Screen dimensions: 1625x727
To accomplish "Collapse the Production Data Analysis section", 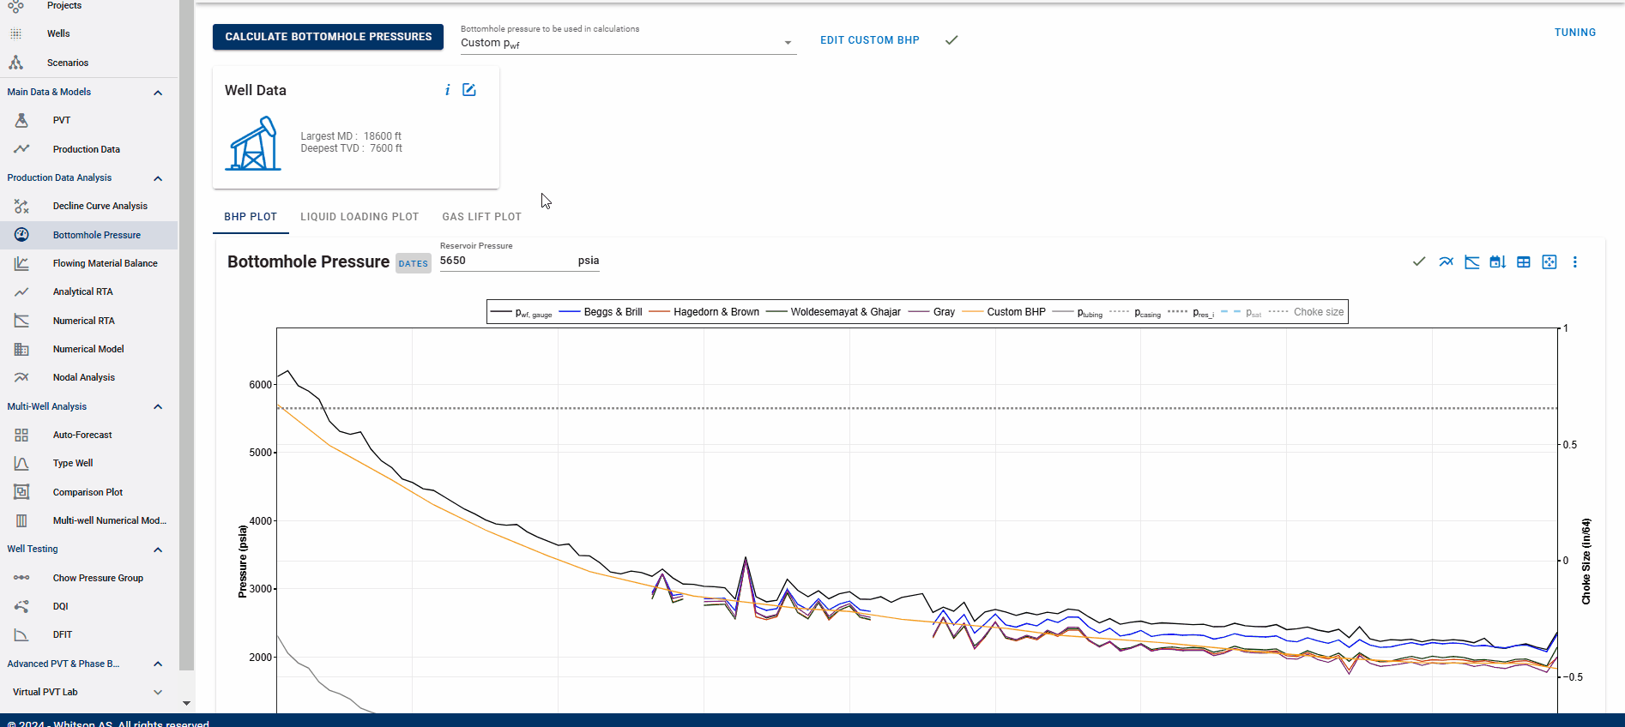I will point(158,178).
